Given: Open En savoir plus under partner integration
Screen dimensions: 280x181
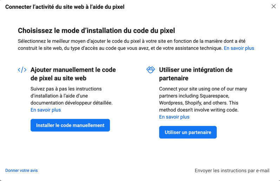Looking at the screenshot, I should pyautogui.click(x=174, y=117).
